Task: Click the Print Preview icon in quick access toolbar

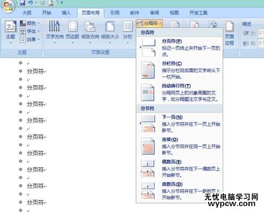Action: click(50, 3)
